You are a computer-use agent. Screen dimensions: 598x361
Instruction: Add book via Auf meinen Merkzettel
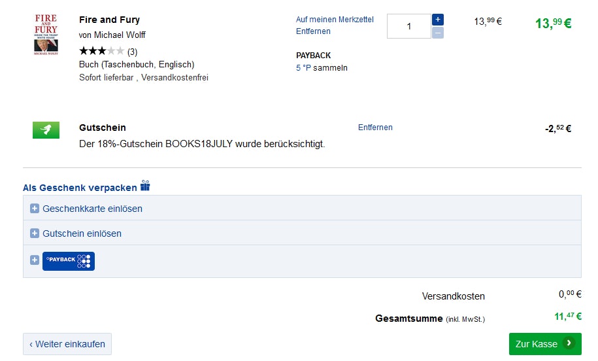point(335,20)
